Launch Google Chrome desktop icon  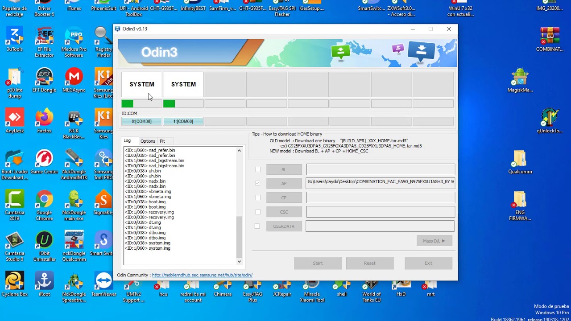[x=44, y=206]
